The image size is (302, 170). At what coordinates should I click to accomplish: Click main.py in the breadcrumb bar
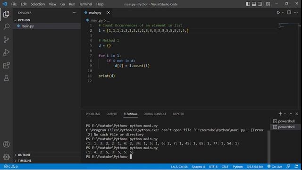point(96,20)
